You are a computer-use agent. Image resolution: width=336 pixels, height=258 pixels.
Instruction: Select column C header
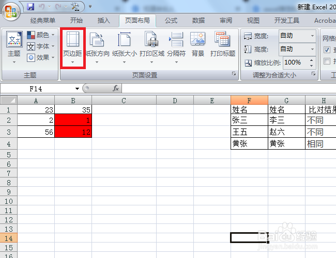click(124, 100)
